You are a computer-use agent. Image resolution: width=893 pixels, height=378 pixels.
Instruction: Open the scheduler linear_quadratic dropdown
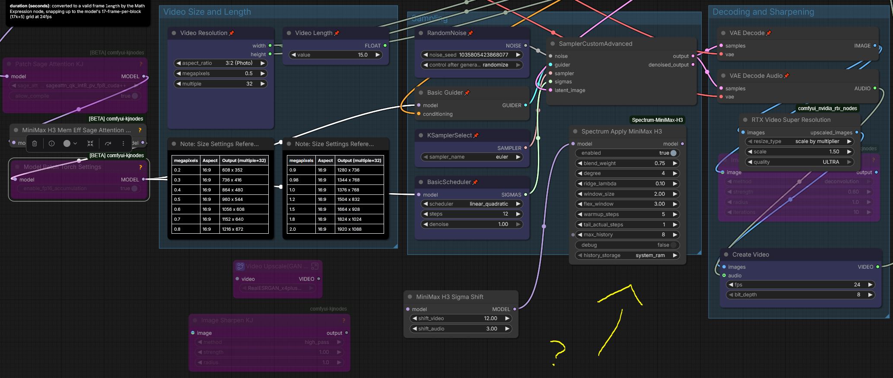click(x=472, y=204)
